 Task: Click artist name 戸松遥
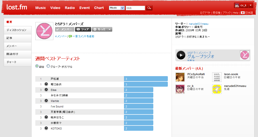click(x=55, y=79)
